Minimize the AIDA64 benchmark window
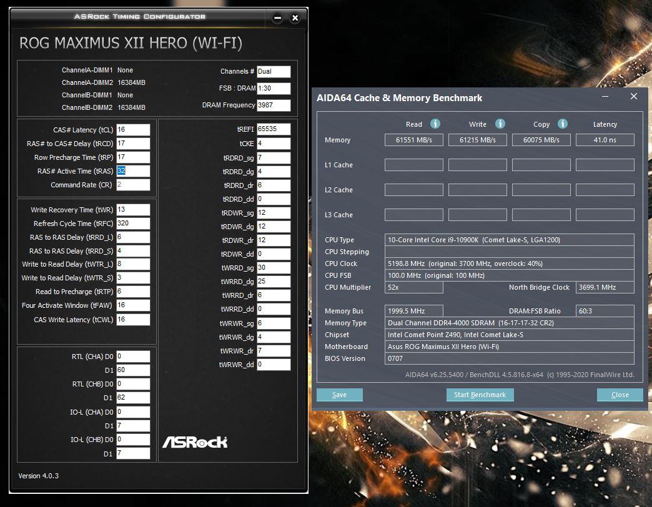Screen dimensions: 652x507 (605, 96)
